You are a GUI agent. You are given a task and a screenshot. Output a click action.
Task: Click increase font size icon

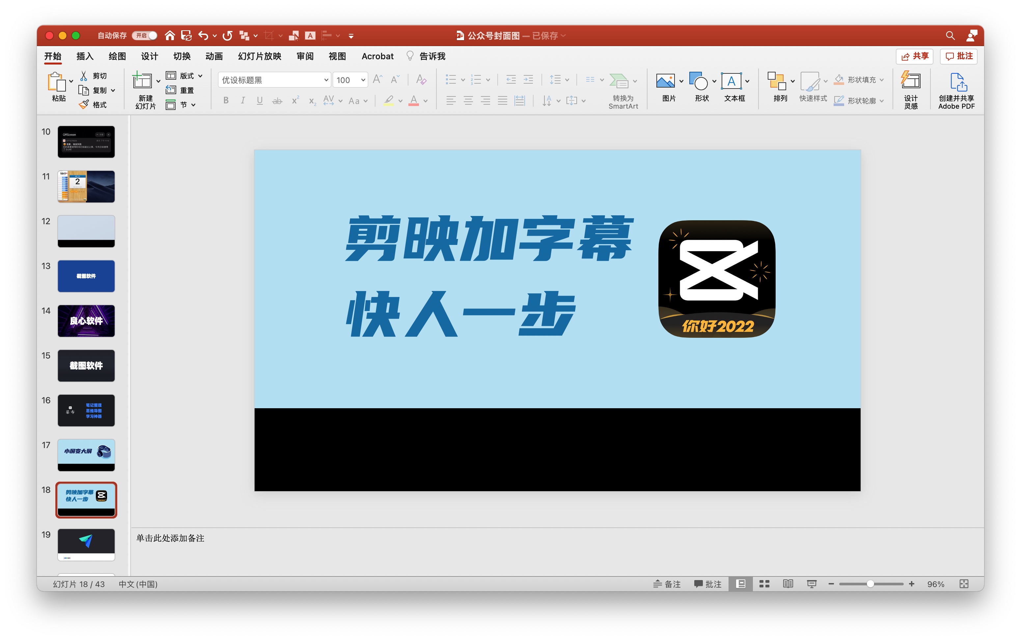click(377, 80)
